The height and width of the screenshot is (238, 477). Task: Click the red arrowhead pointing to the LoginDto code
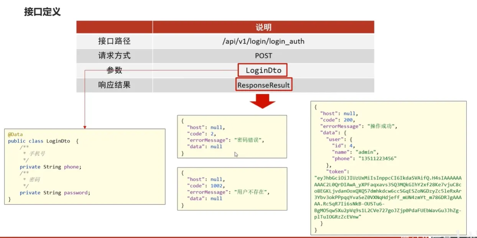[x=84, y=126]
